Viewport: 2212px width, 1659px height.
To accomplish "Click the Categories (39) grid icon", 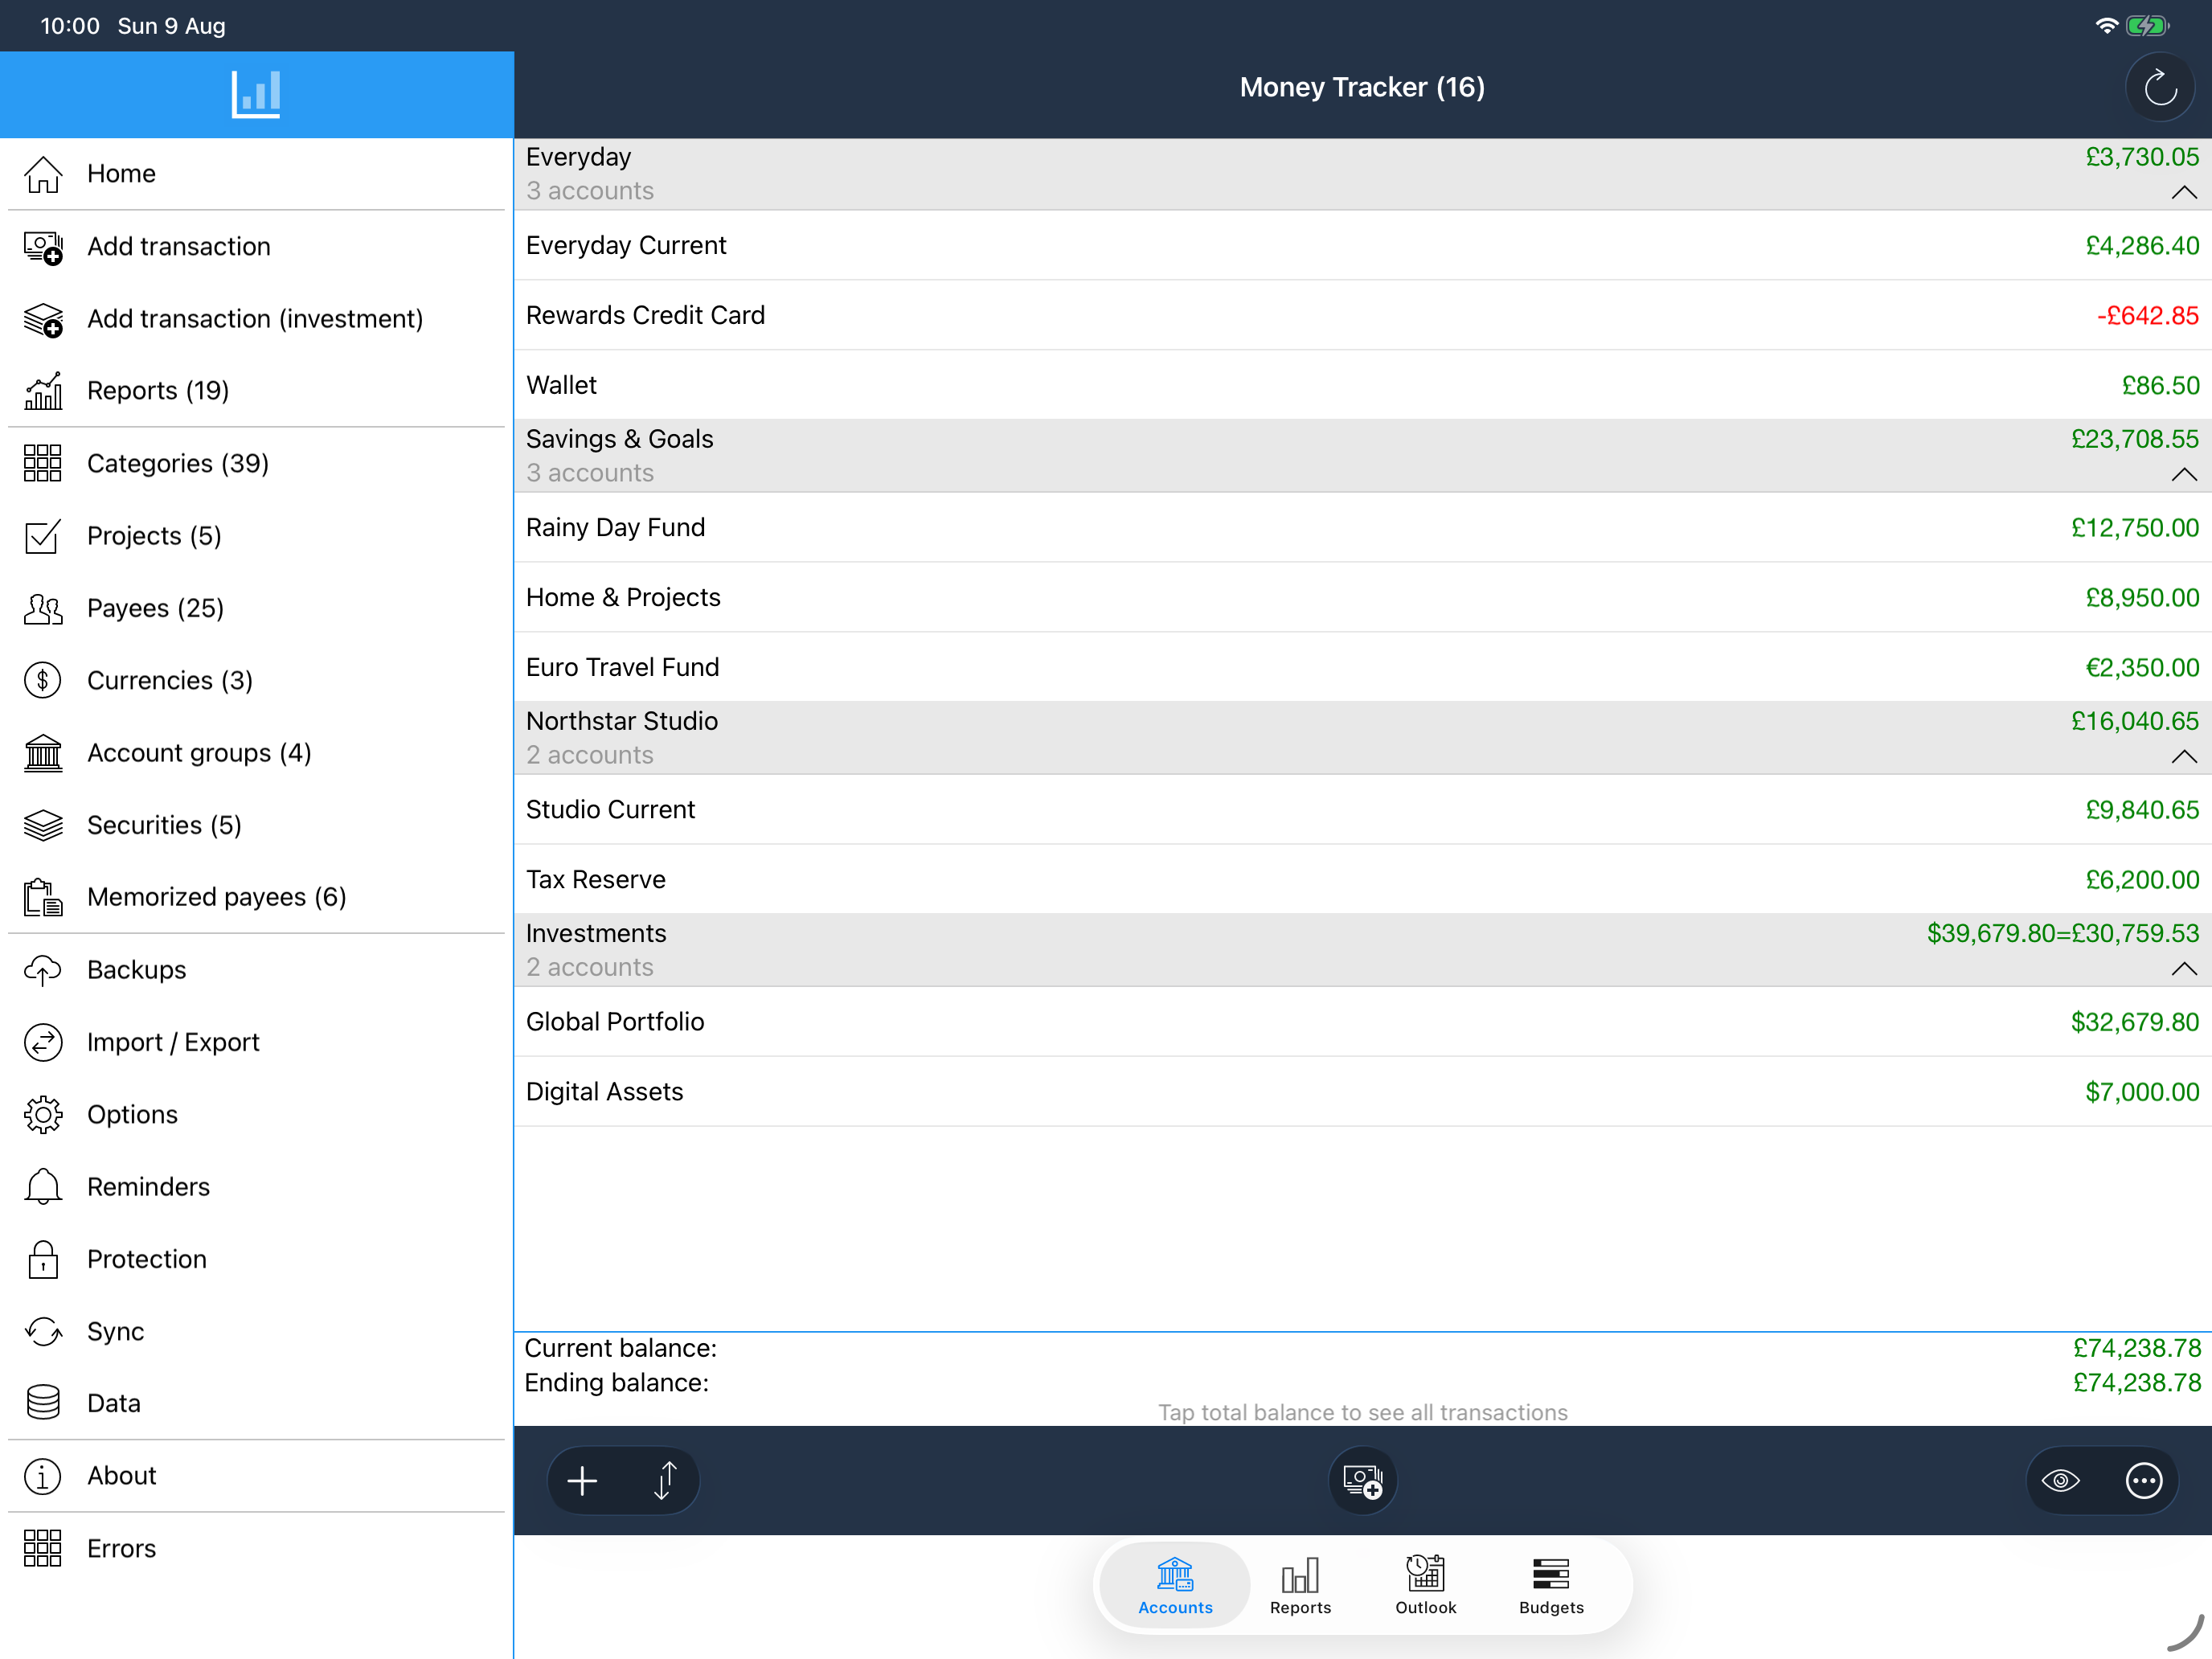I will [x=43, y=463].
